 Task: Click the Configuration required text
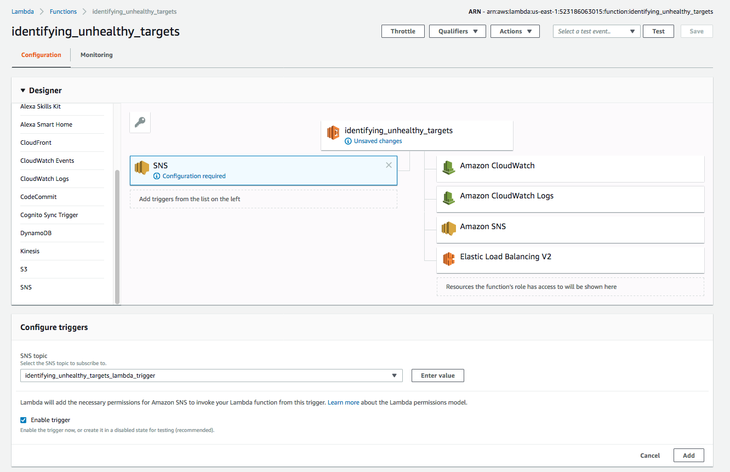click(194, 176)
